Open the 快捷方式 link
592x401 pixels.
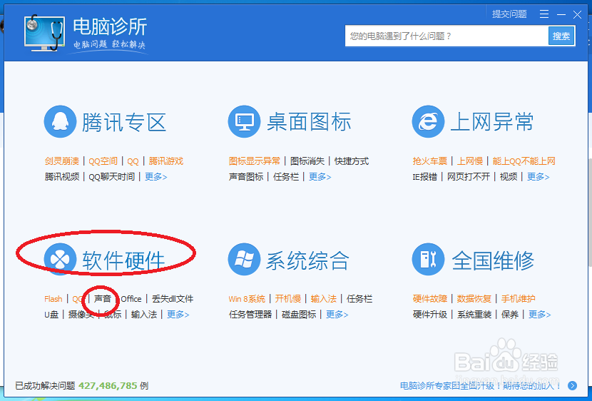coord(352,161)
